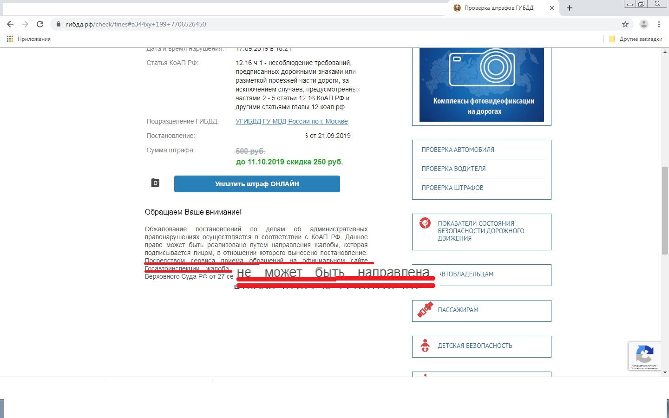This screenshot has height=418, width=669.
Task: Click the Обращаем Ваше внимание! heading
Action: pos(193,212)
